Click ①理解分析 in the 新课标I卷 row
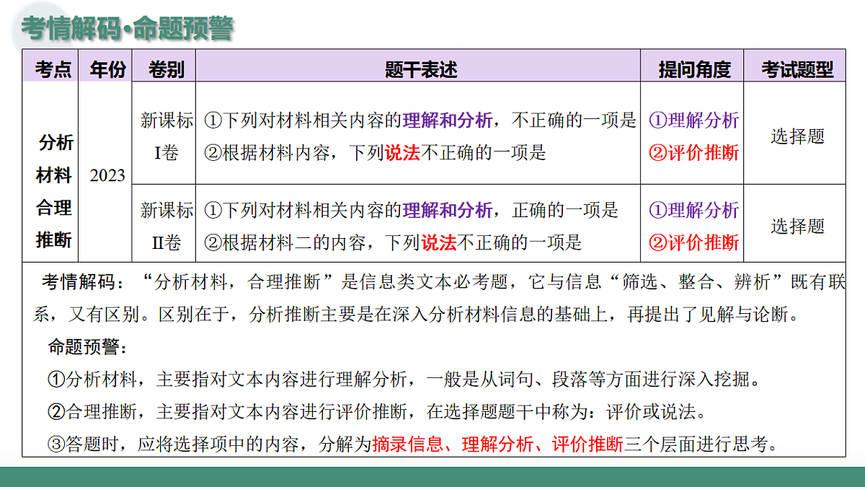Image resolution: width=865 pixels, height=487 pixels. tap(693, 120)
